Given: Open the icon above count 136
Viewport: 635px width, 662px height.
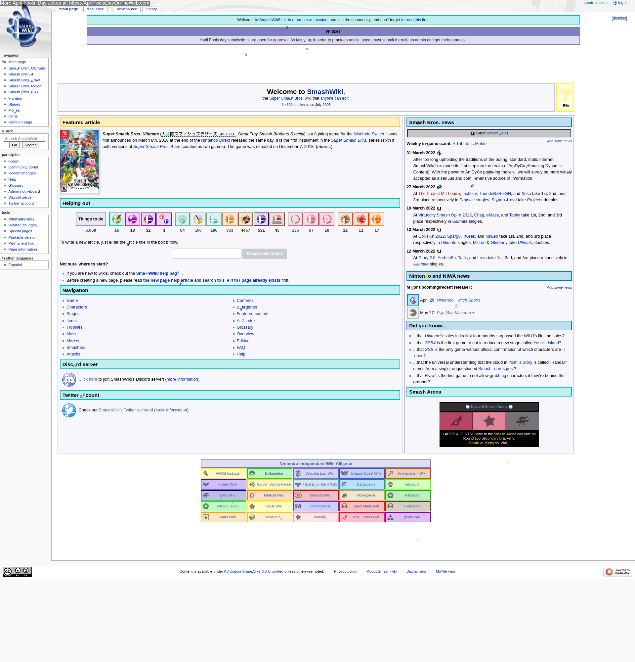Looking at the screenshot, I should (x=295, y=219).
